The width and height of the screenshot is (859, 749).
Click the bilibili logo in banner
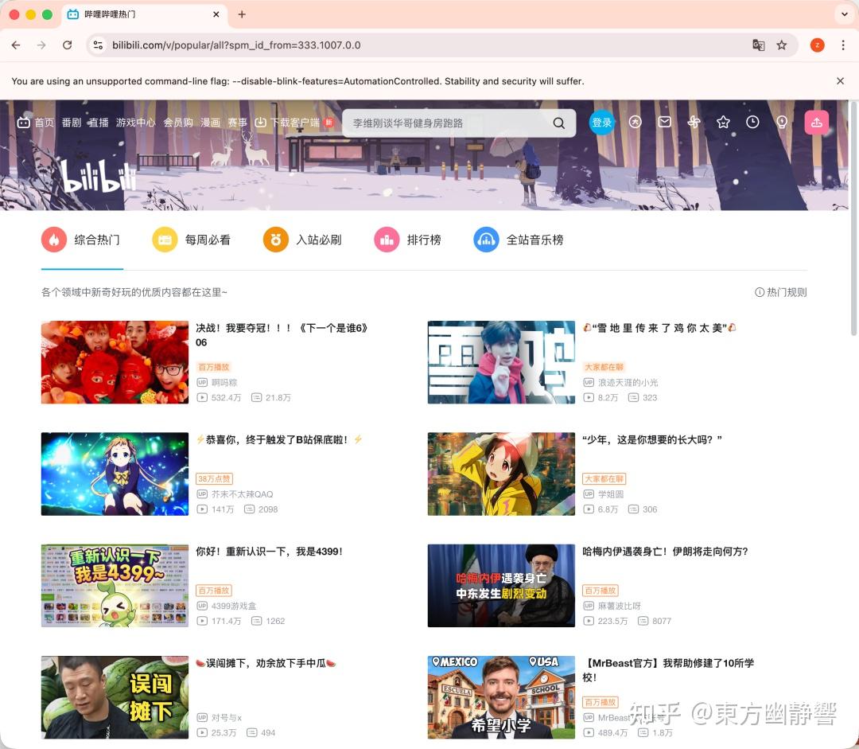98,177
